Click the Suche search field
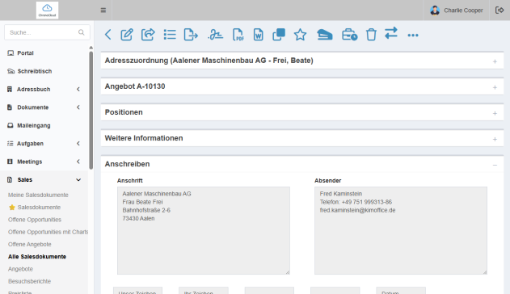Image resolution: width=510 pixels, height=294 pixels. (x=47, y=32)
